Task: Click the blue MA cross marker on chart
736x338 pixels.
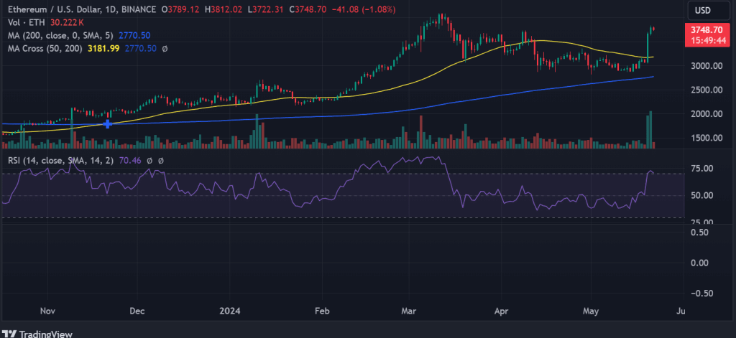Action: click(x=108, y=124)
